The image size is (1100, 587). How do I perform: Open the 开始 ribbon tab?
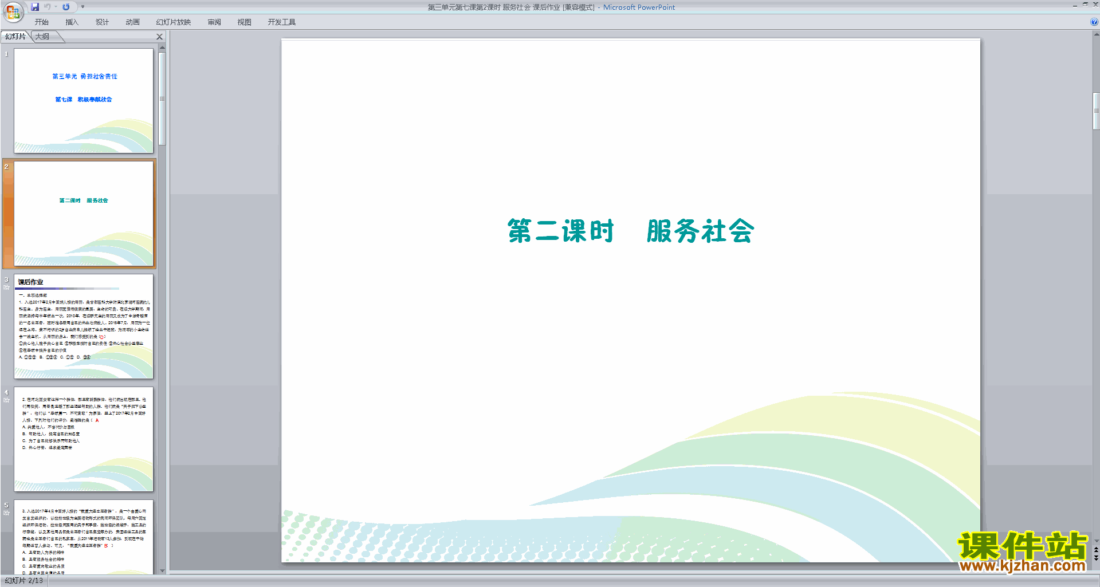(41, 22)
